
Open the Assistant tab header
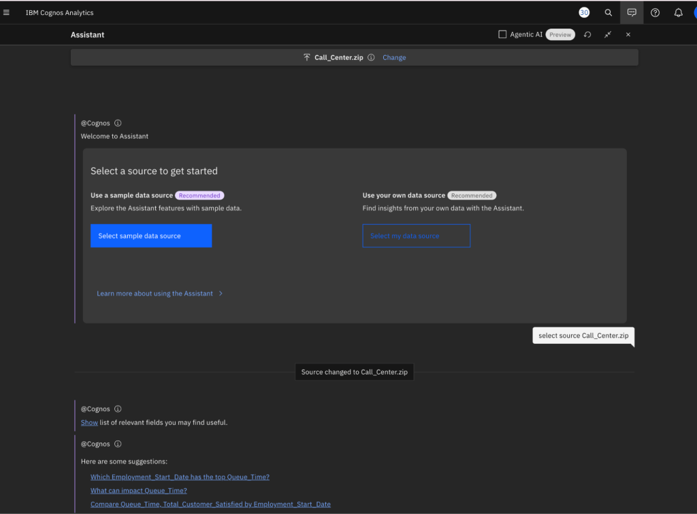(87, 34)
